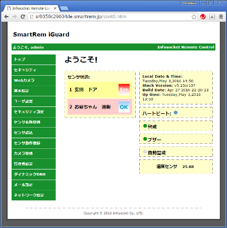
Task: Go to the Webカメラ page
Action: pyautogui.click(x=34, y=80)
